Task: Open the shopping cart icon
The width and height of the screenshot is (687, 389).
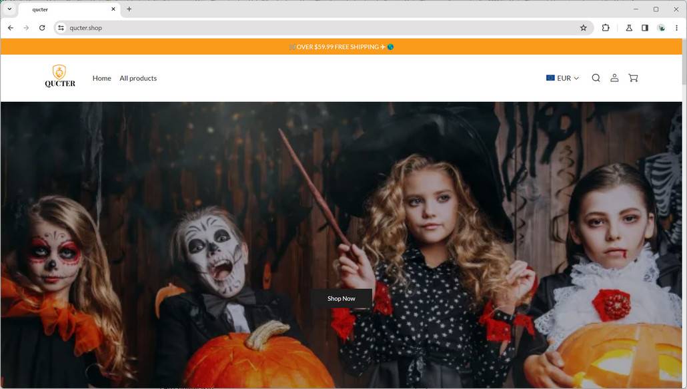Action: (633, 78)
